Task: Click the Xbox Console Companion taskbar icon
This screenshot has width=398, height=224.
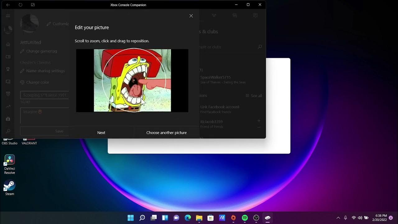Action: tap(268, 218)
